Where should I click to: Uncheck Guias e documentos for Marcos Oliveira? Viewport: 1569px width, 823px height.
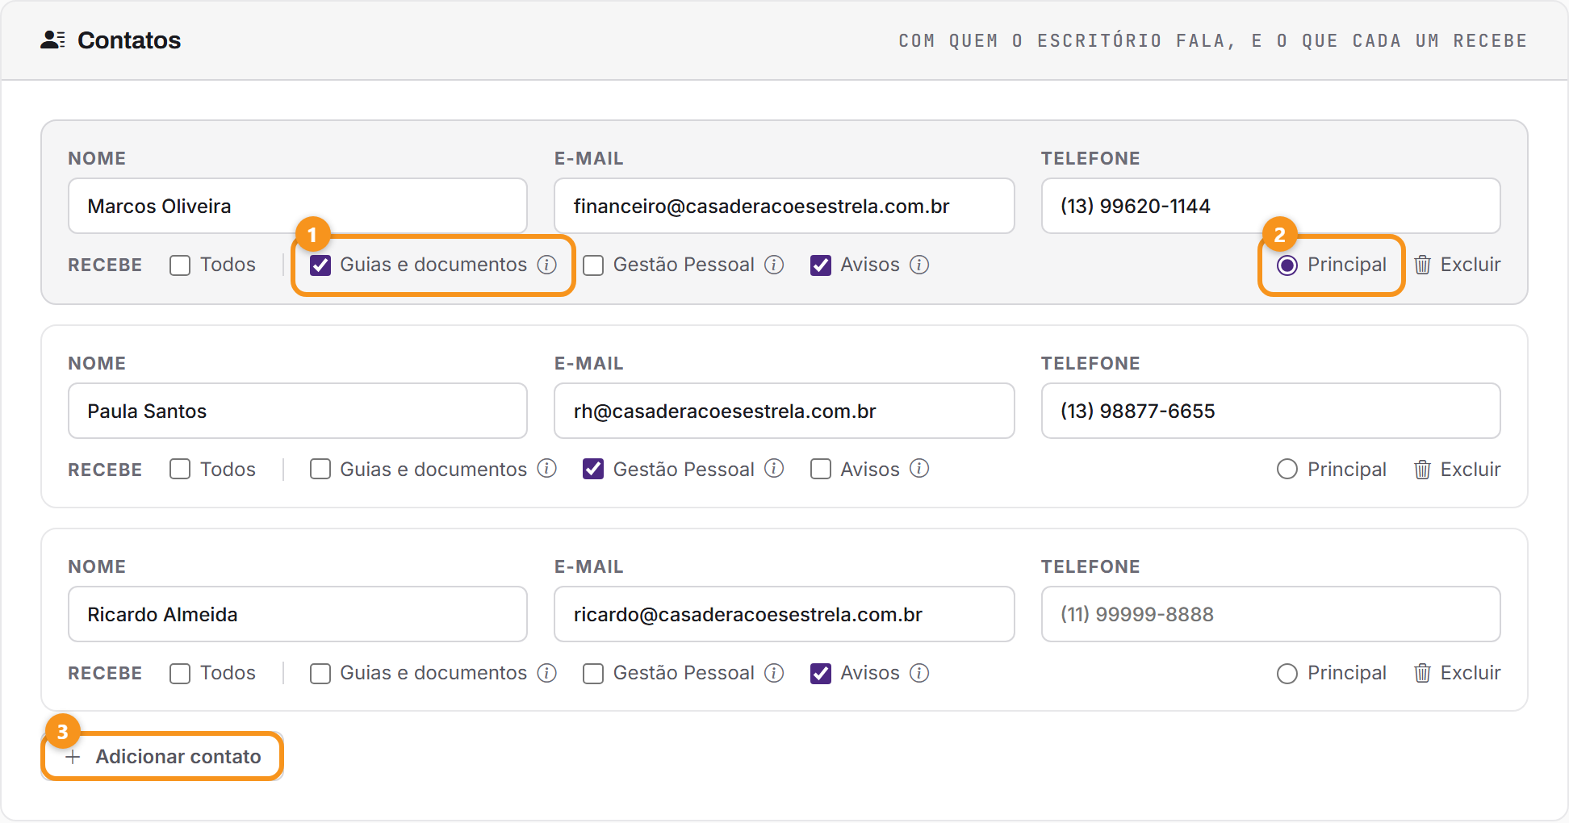click(320, 265)
